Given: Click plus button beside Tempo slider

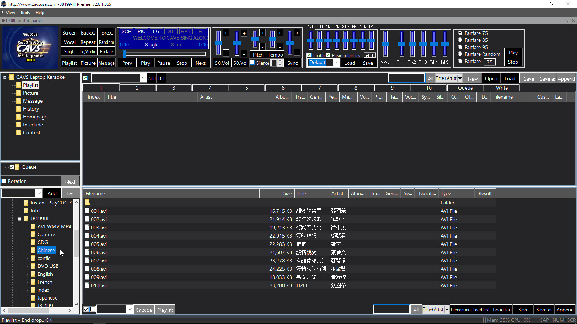Looking at the screenshot, I should 280,33.
